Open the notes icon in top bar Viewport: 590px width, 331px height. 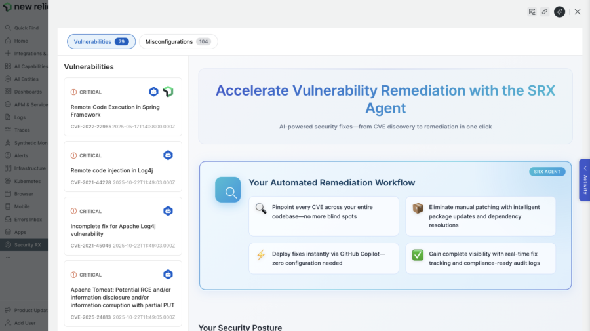coord(532,12)
